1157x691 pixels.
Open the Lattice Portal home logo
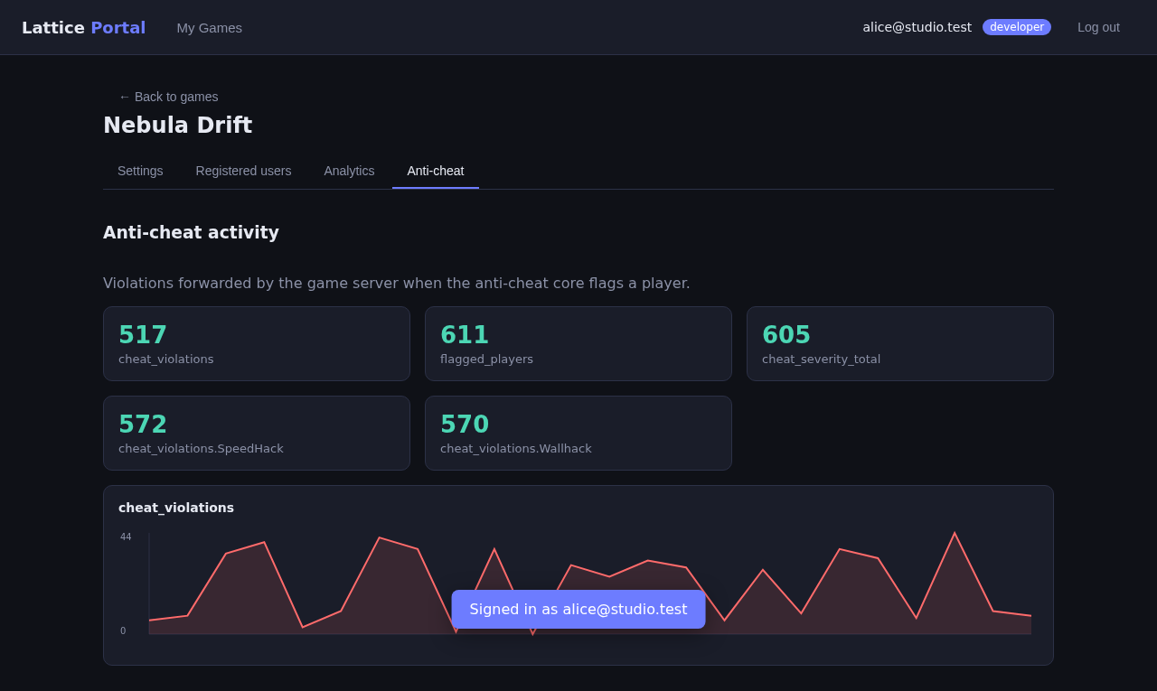point(83,27)
